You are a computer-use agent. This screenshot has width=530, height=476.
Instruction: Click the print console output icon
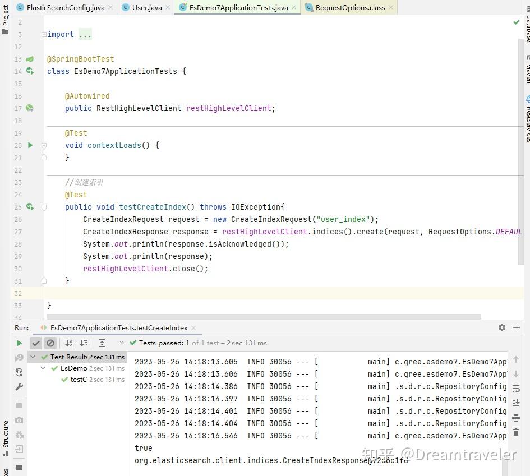516,418
